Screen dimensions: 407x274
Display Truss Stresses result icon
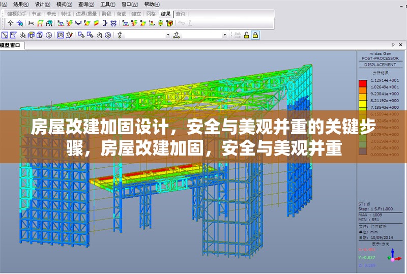[125, 23]
